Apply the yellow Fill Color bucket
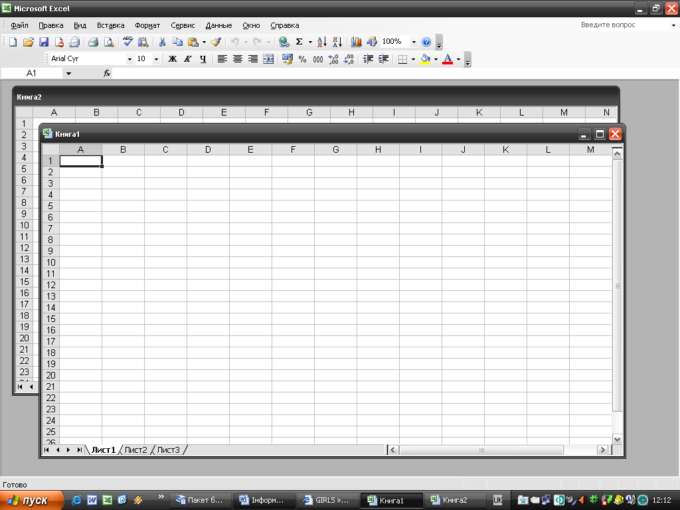The height and width of the screenshot is (510, 680). point(426,59)
